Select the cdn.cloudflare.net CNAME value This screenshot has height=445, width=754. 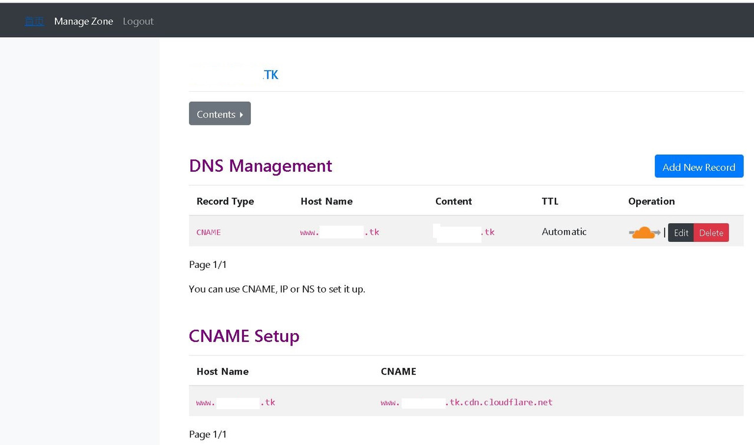coord(467,403)
